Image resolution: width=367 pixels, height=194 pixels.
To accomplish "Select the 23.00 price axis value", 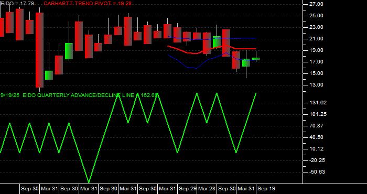I will (317, 27).
